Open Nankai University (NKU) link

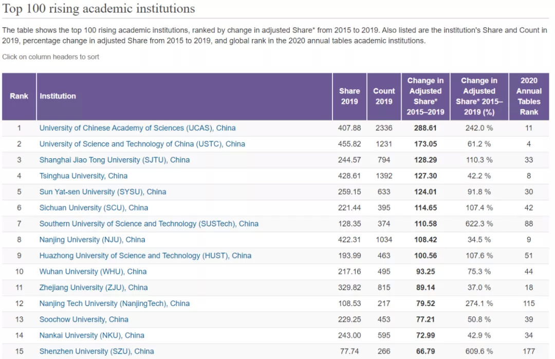[91, 335]
